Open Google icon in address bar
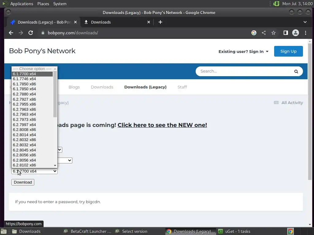 pos(254,33)
